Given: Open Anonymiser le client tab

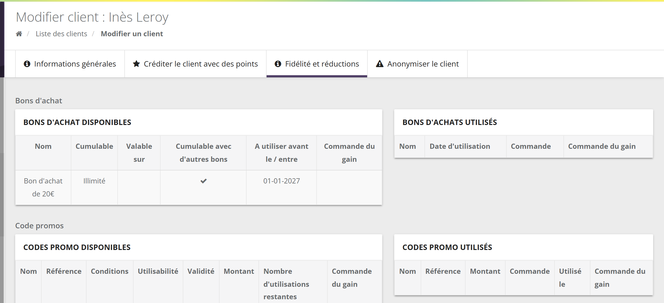Looking at the screenshot, I should pos(417,64).
